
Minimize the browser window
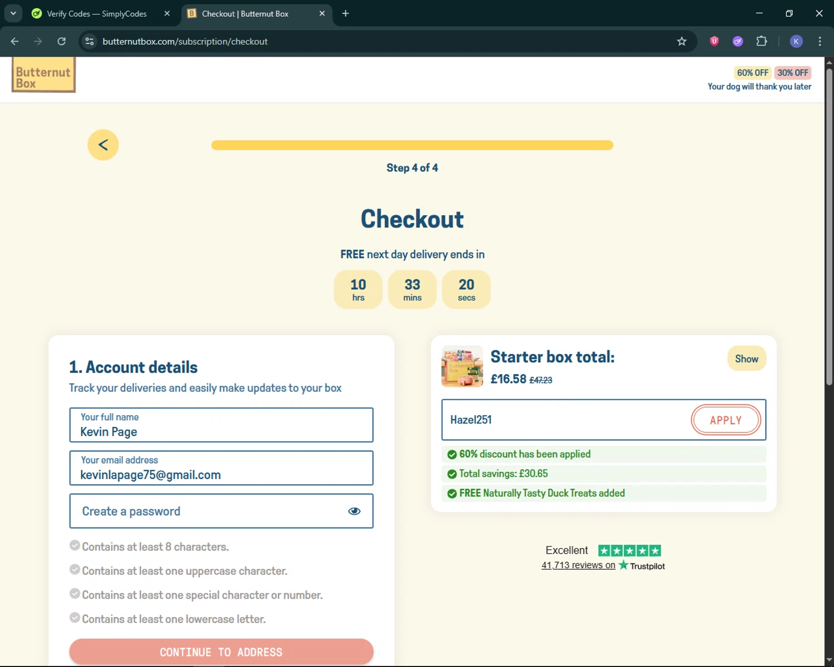coord(759,13)
